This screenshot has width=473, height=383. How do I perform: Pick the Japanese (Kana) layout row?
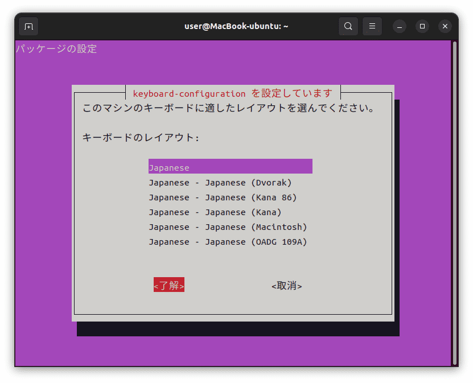click(x=230, y=212)
